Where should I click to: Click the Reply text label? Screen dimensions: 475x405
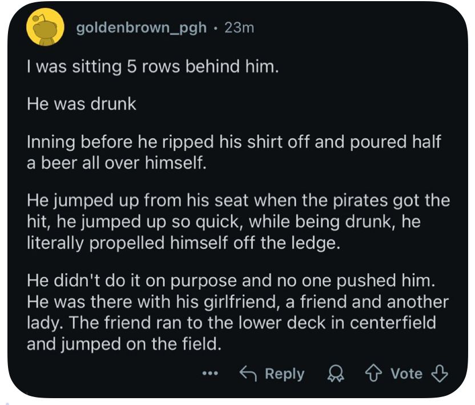tap(284, 374)
